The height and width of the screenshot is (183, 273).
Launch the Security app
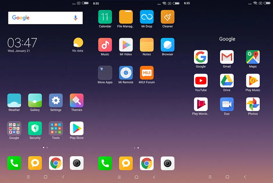click(x=35, y=128)
